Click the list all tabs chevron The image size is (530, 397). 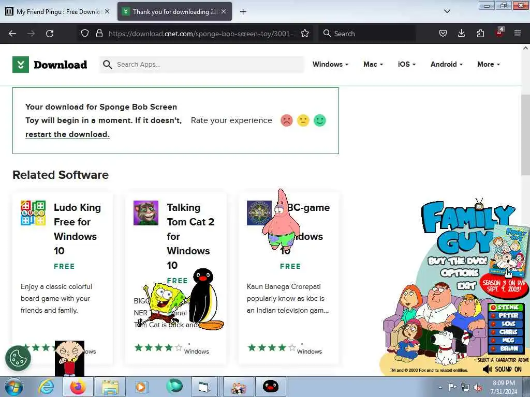click(447, 11)
